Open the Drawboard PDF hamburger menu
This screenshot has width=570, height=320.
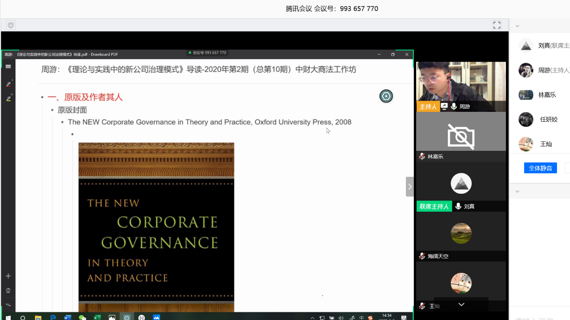tap(8, 67)
